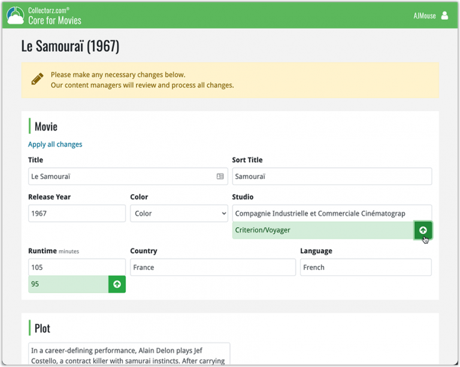Image resolution: width=460 pixels, height=367 pixels.
Task: Open the AJMouse user profile icon
Action: (445, 16)
